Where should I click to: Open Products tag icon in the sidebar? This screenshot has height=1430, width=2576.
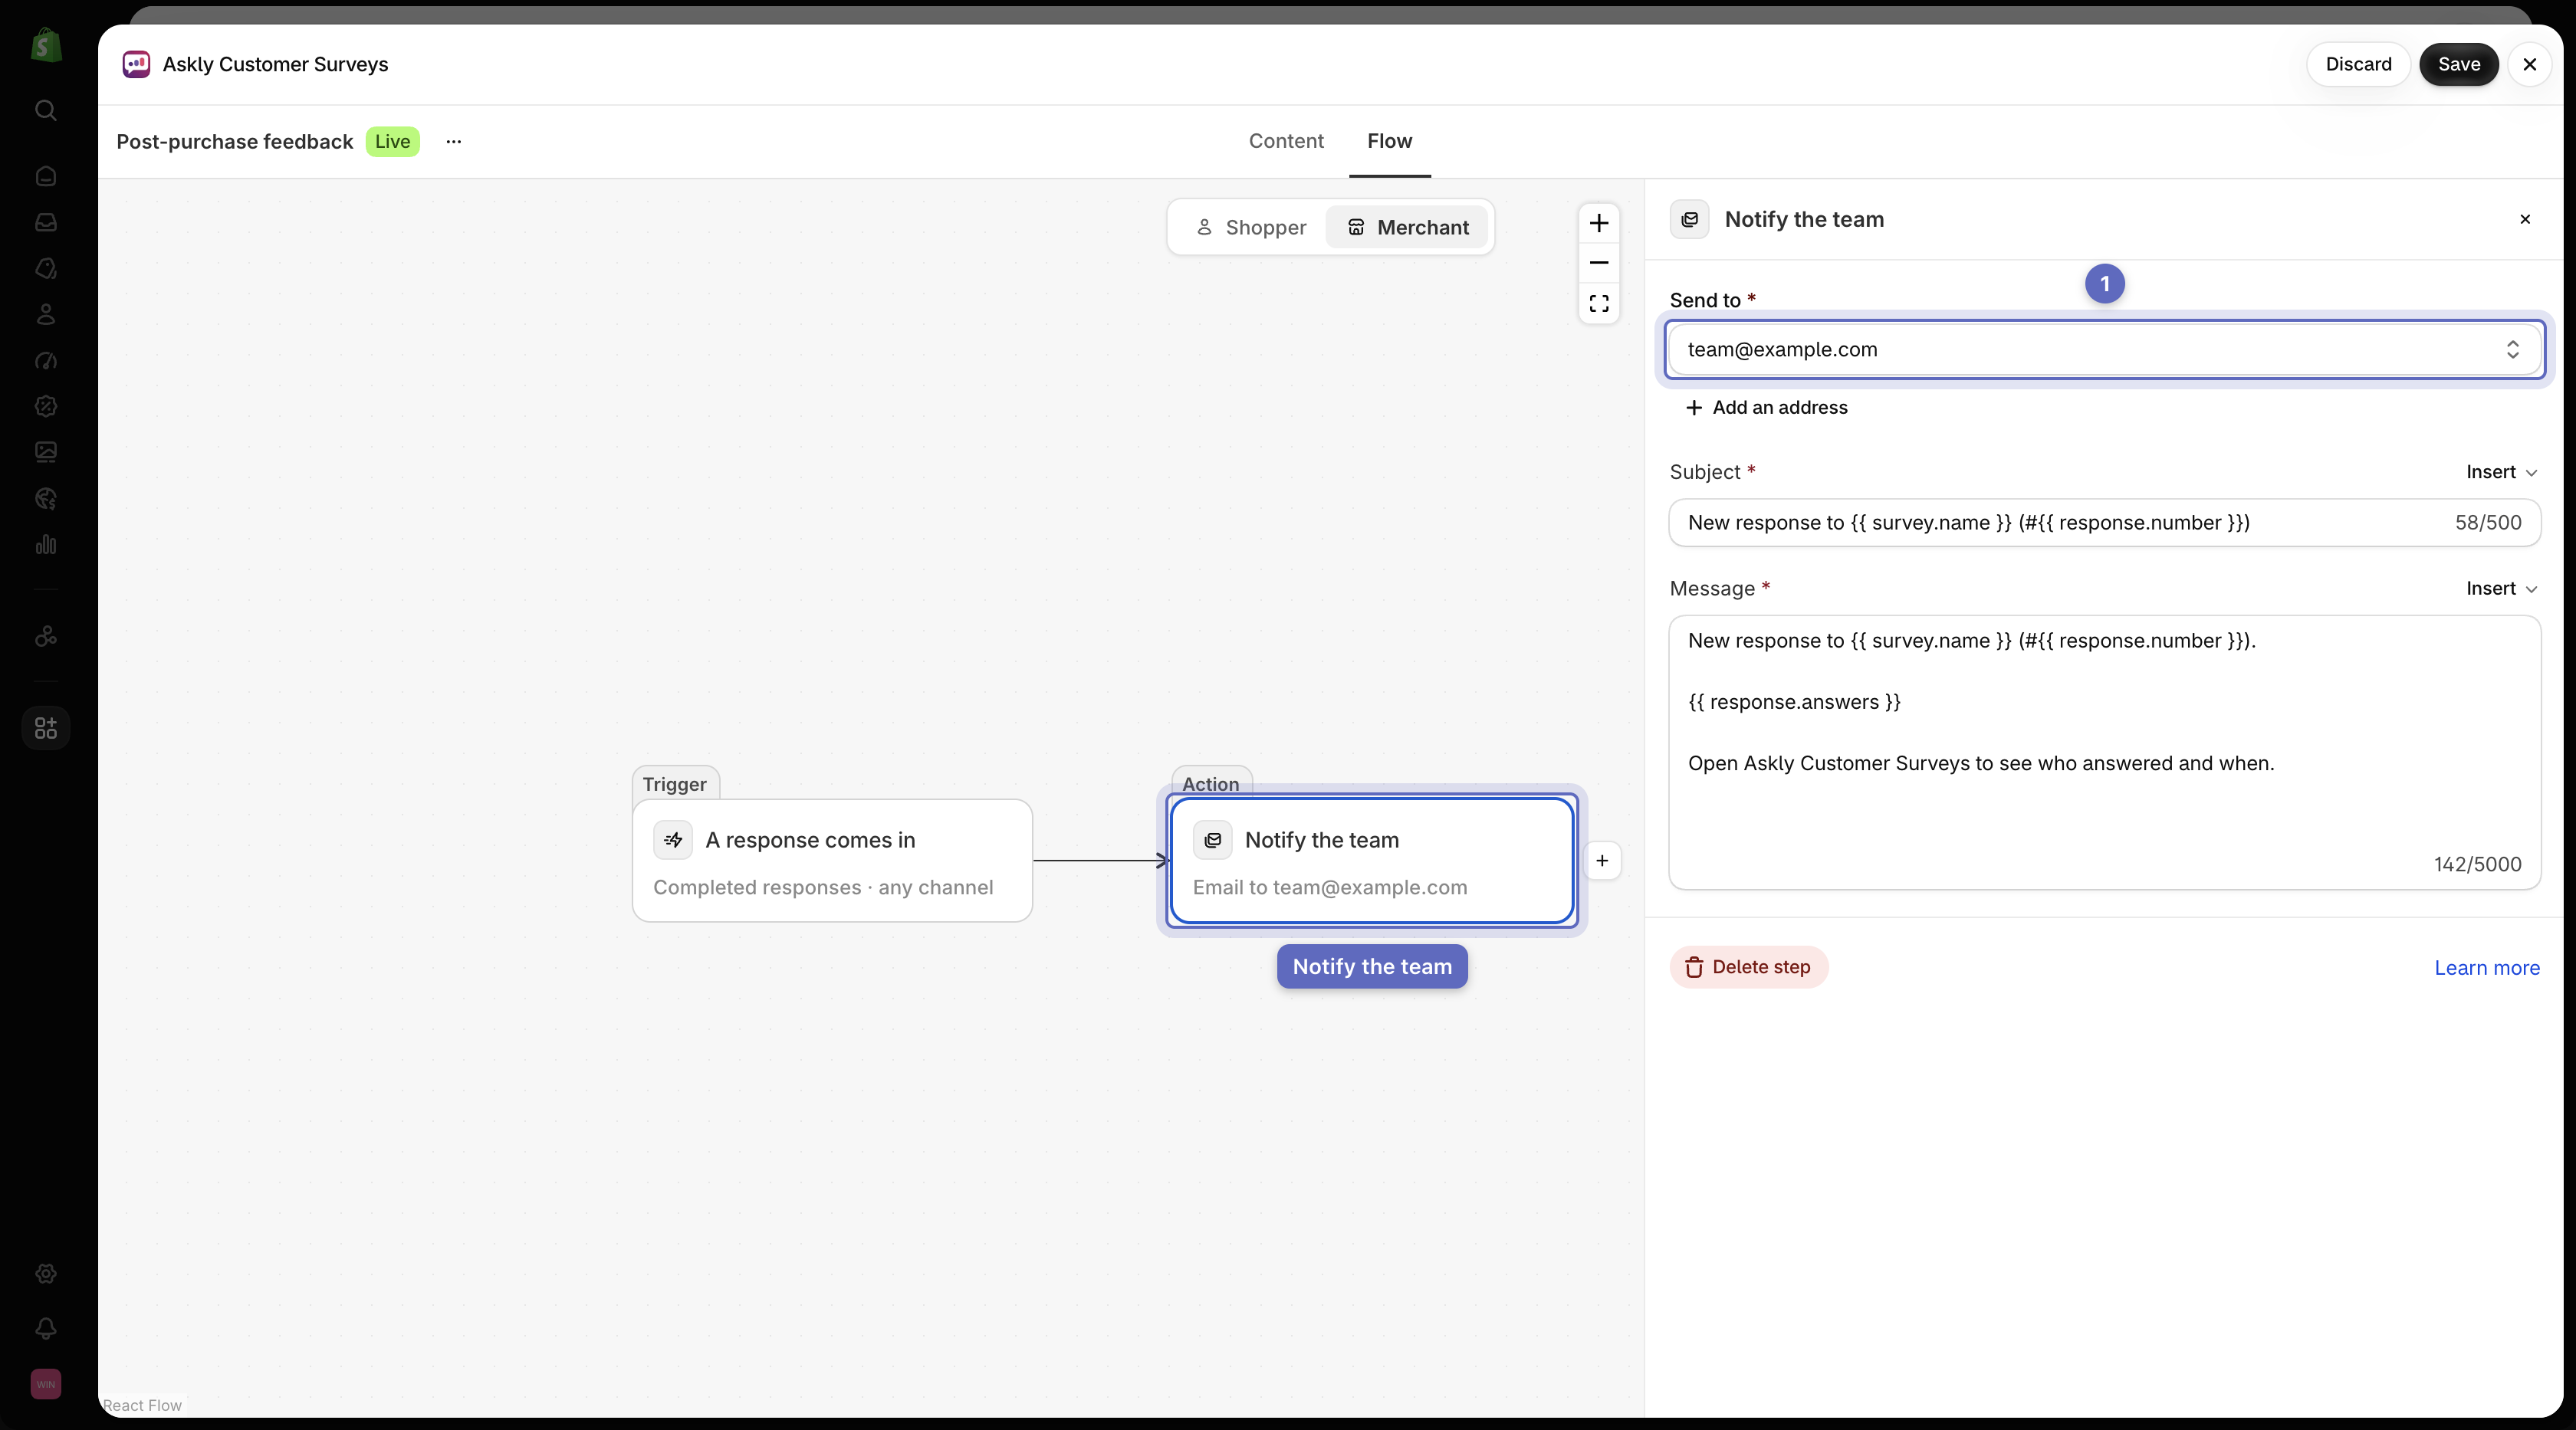(x=46, y=267)
